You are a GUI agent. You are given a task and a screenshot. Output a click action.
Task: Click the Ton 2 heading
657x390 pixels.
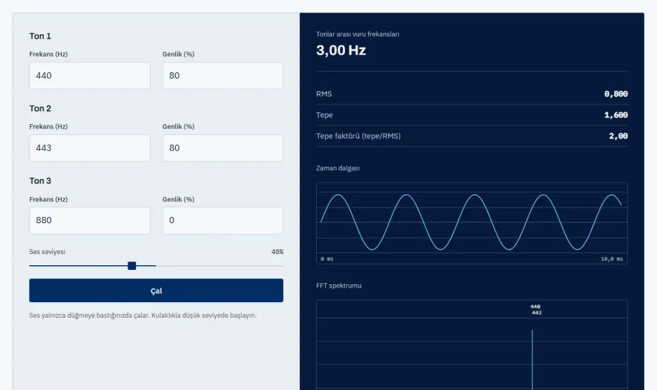(x=40, y=108)
